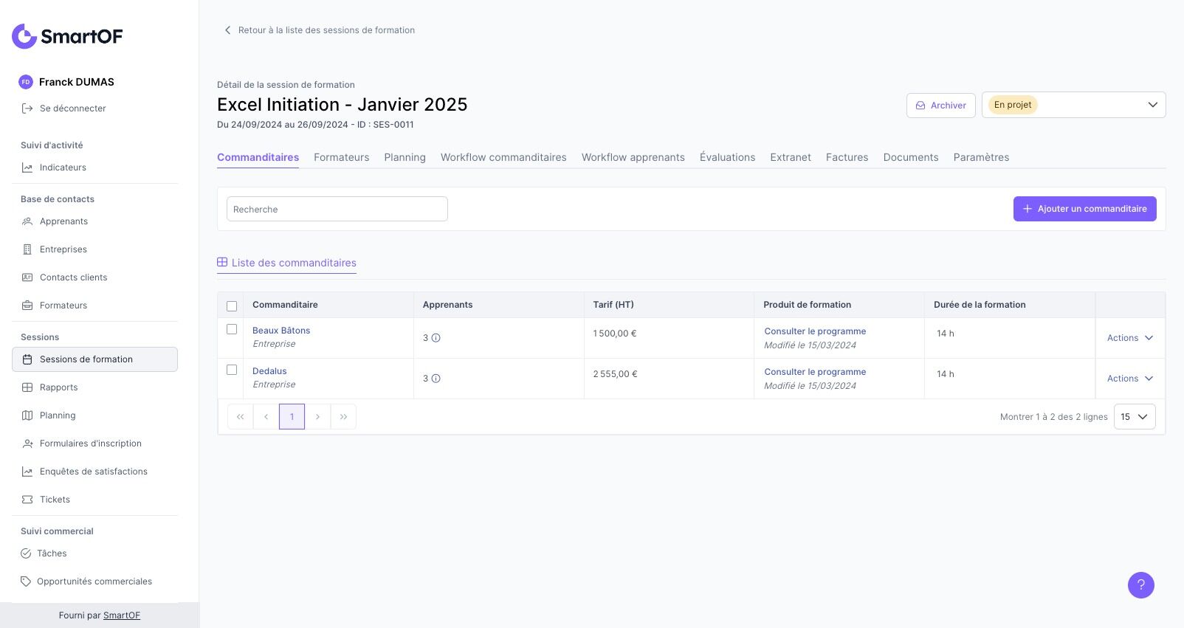The image size is (1184, 628).
Task: Select the Dedalus row checkbox
Action: (x=232, y=370)
